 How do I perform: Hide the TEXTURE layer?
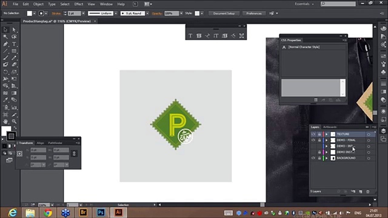click(313, 134)
